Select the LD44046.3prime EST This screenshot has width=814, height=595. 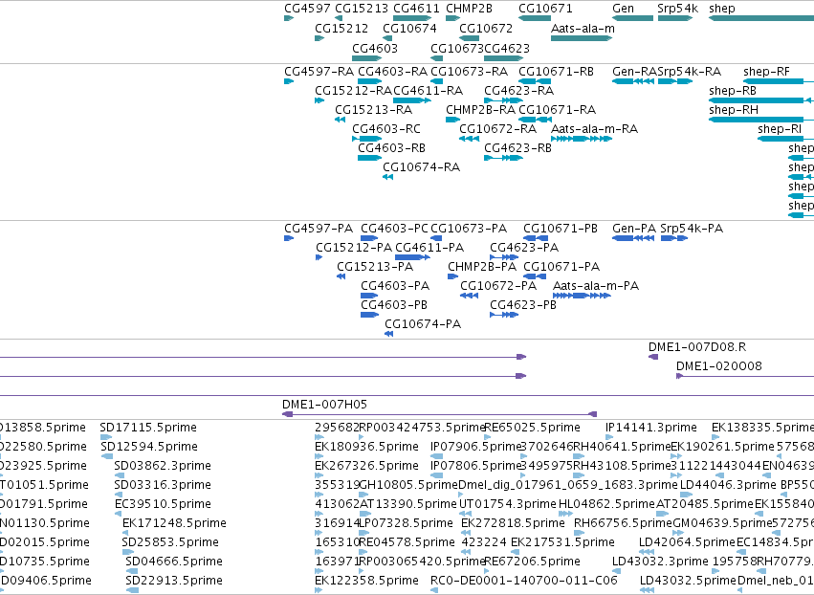click(x=686, y=495)
